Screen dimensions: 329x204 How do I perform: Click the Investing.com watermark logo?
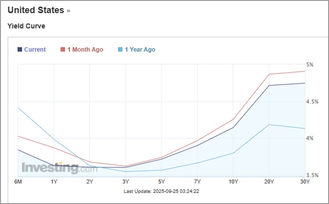click(59, 168)
